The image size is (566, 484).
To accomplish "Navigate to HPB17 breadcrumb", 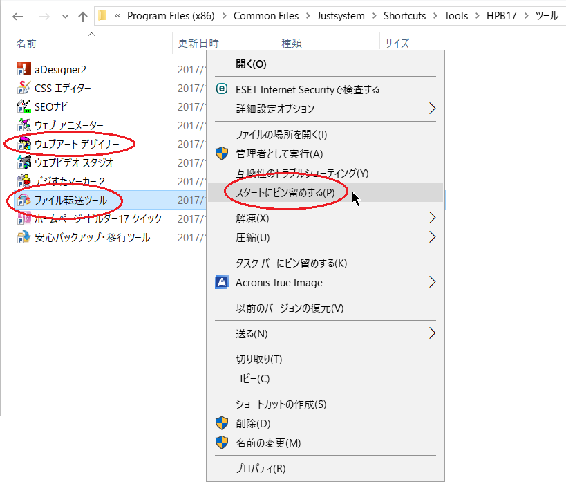I will click(x=502, y=16).
